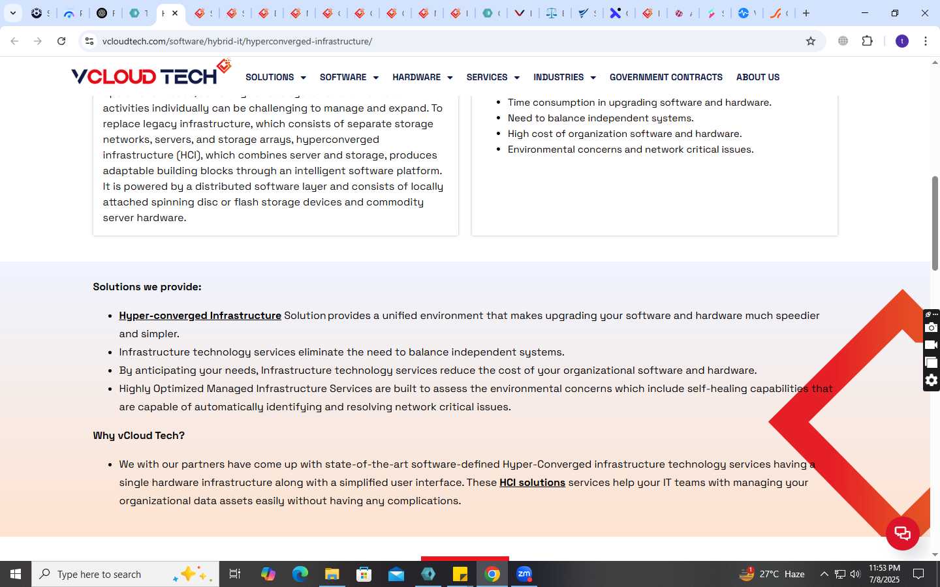The height and width of the screenshot is (587, 940).
Task: Show hidden system tray icons
Action: click(x=824, y=574)
